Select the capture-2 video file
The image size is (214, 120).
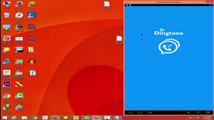32,39
